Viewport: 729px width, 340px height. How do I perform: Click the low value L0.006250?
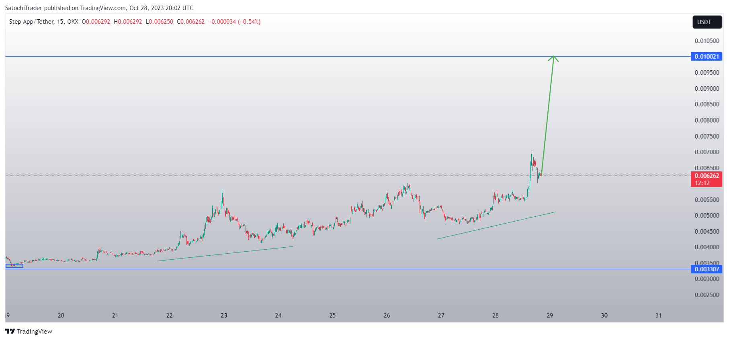pos(160,22)
